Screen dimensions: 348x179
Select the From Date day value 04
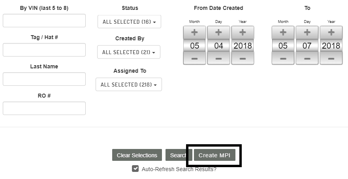coord(218,45)
